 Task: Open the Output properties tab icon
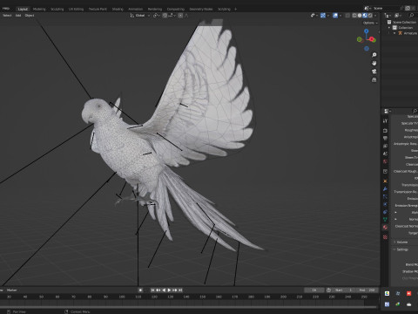coord(385,138)
